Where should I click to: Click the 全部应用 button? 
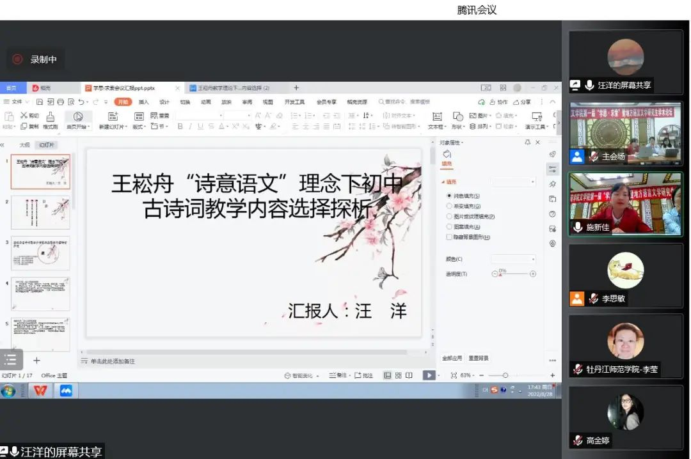pyautogui.click(x=452, y=358)
